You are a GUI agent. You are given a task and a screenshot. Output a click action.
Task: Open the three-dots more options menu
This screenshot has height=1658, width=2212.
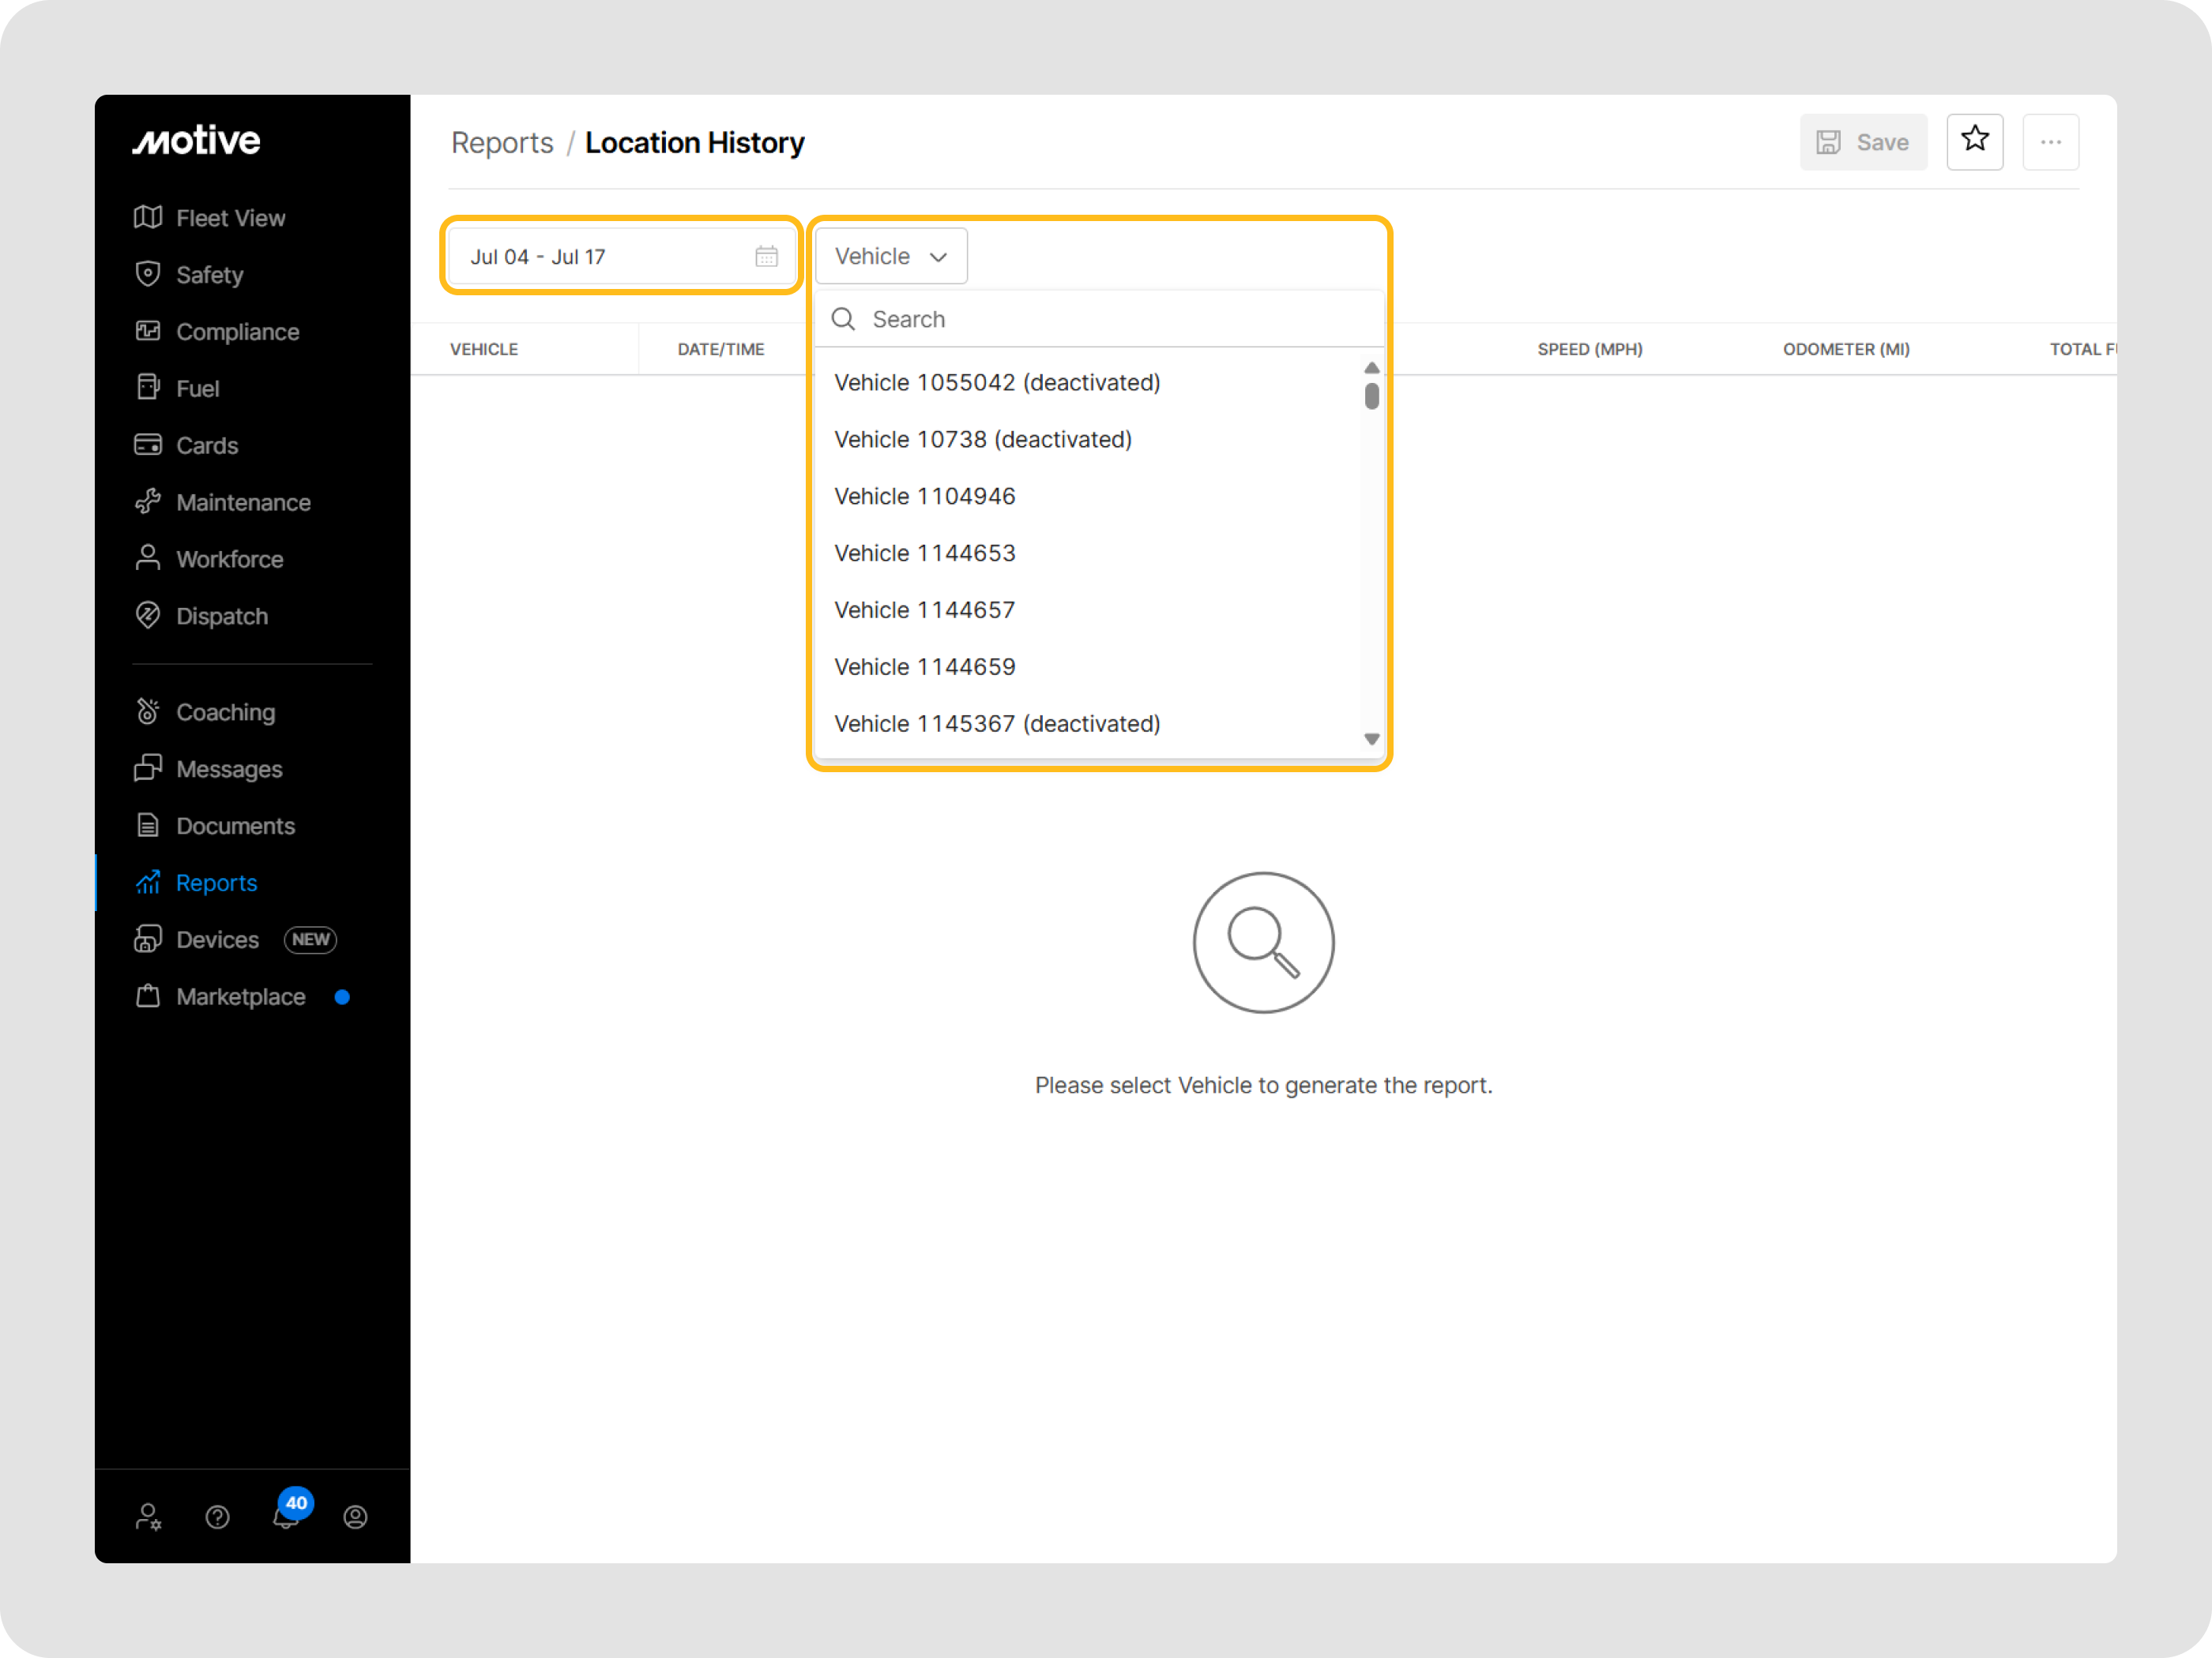point(2050,142)
